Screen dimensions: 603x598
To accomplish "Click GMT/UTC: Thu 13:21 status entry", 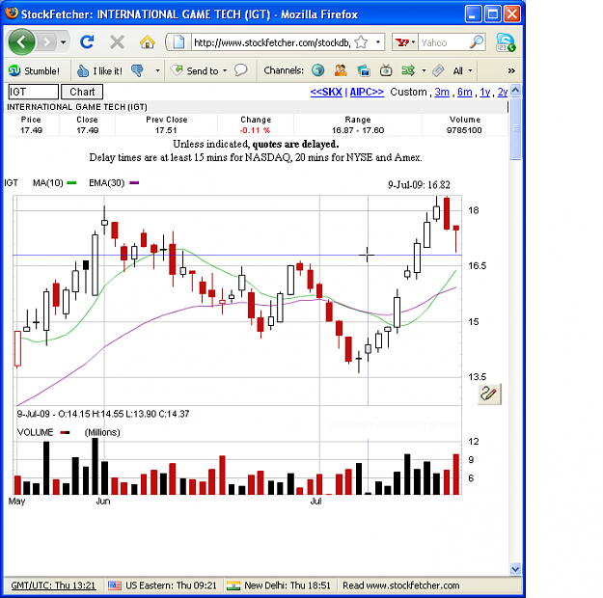I will point(53,585).
